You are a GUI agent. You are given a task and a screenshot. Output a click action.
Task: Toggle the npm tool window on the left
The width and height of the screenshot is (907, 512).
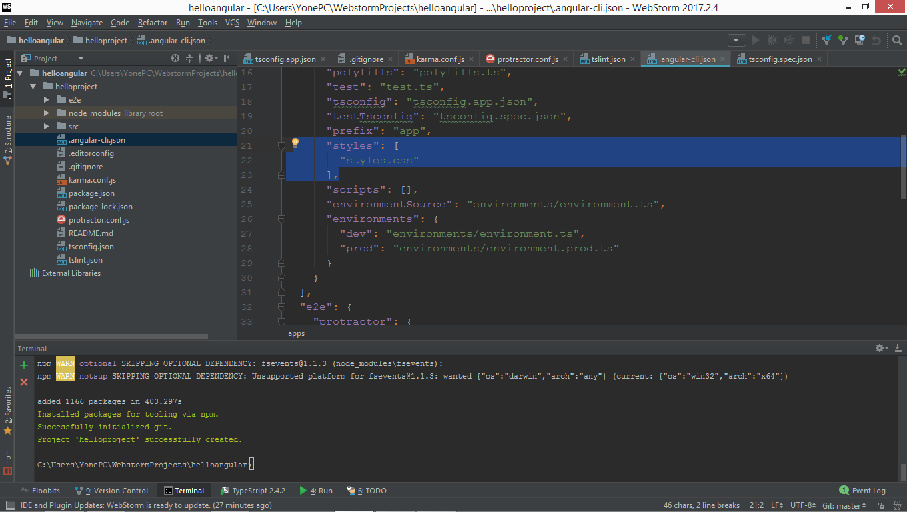pos(7,460)
